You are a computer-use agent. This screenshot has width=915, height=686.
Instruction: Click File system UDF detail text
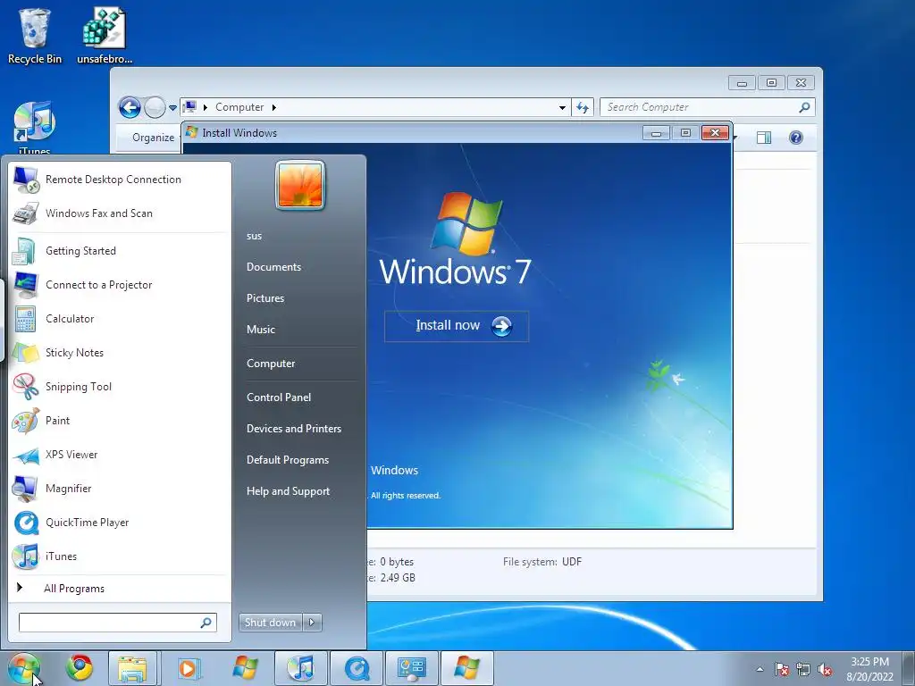[x=542, y=562]
